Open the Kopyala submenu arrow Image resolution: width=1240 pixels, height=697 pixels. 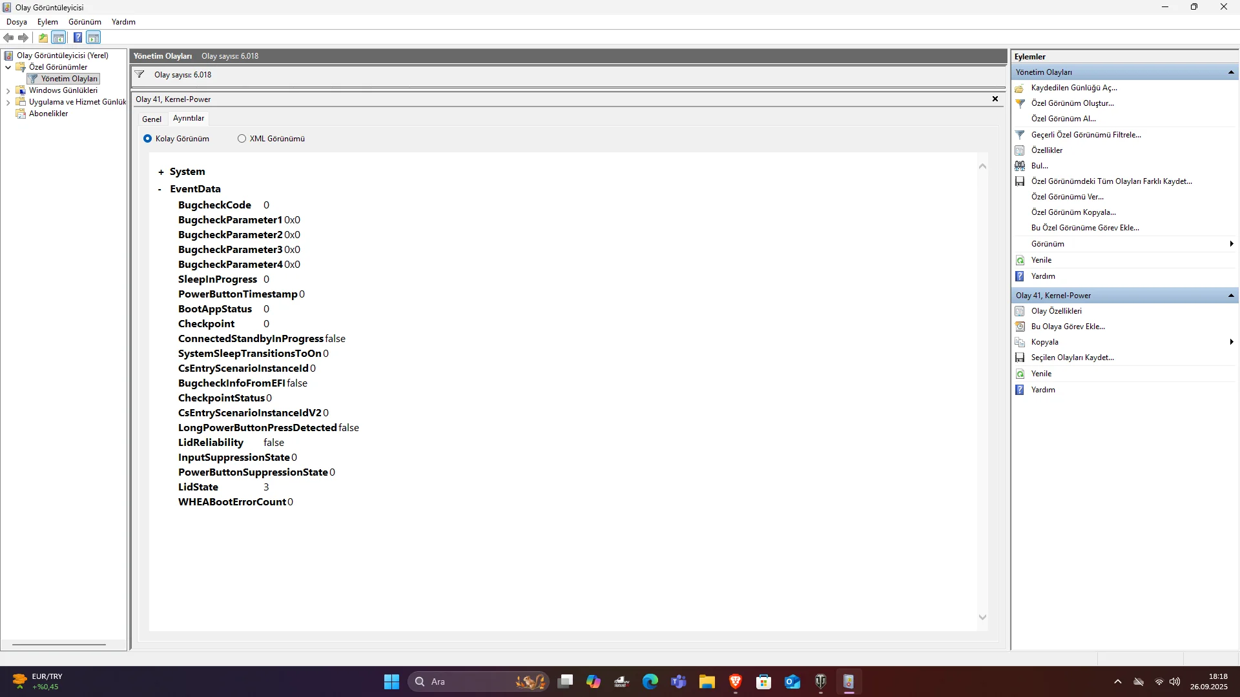click(1231, 342)
